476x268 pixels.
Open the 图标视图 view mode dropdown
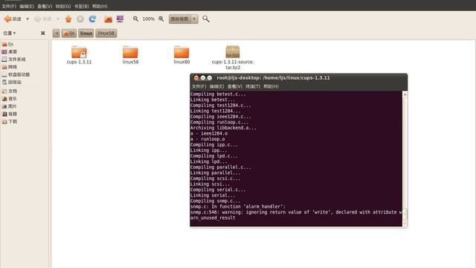pos(184,19)
